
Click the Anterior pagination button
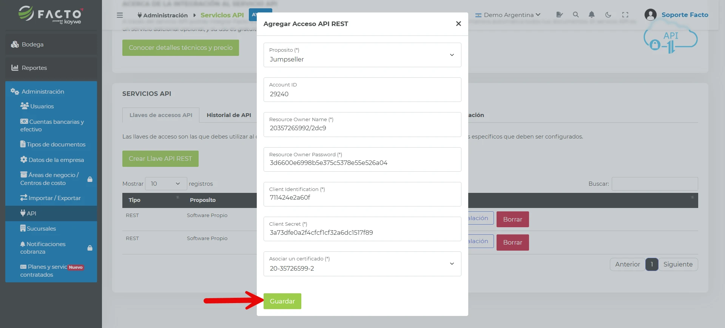627,264
